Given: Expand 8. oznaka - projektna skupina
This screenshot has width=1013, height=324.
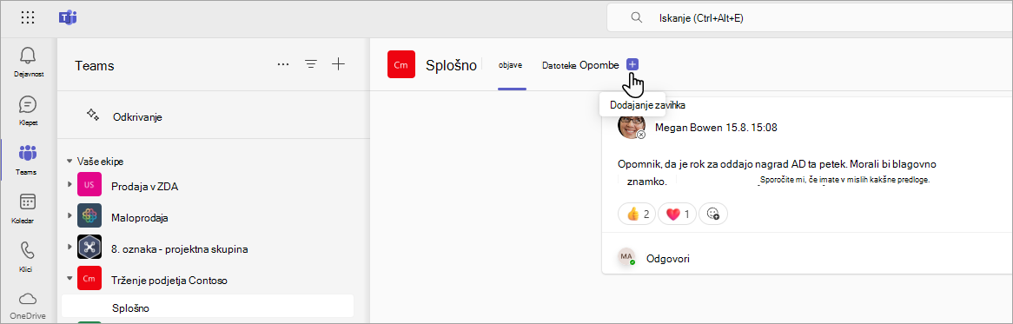Looking at the screenshot, I should pos(70,248).
